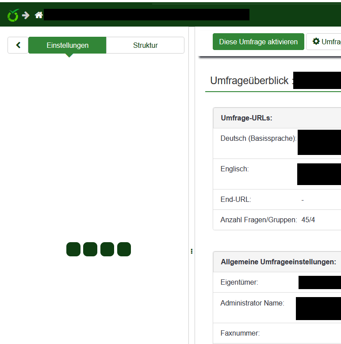Switch to the Struktur tab
The height and width of the screenshot is (344, 341).
(145, 45)
